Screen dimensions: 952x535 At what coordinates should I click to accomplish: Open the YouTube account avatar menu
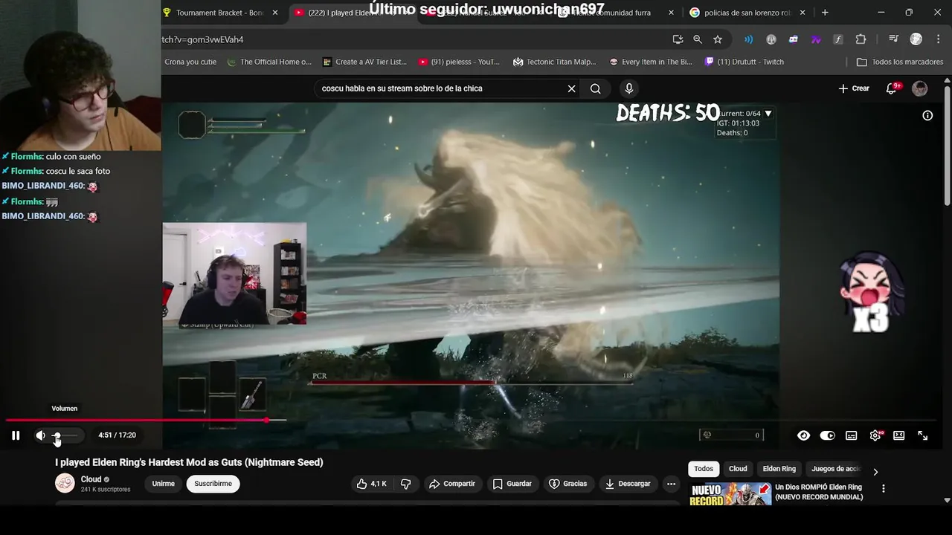pyautogui.click(x=920, y=88)
